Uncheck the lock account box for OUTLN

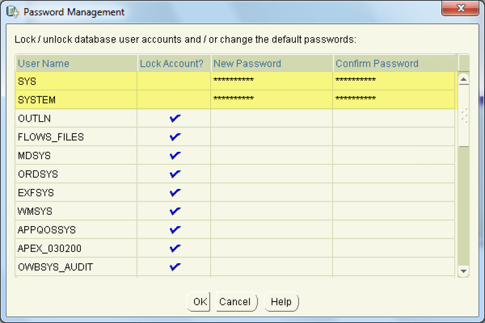click(x=175, y=118)
